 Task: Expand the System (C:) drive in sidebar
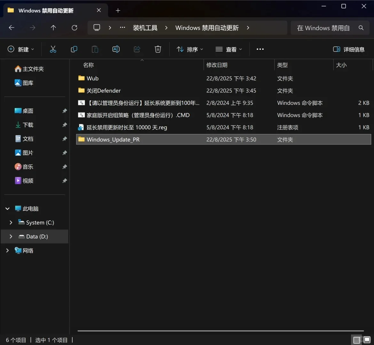point(11,222)
